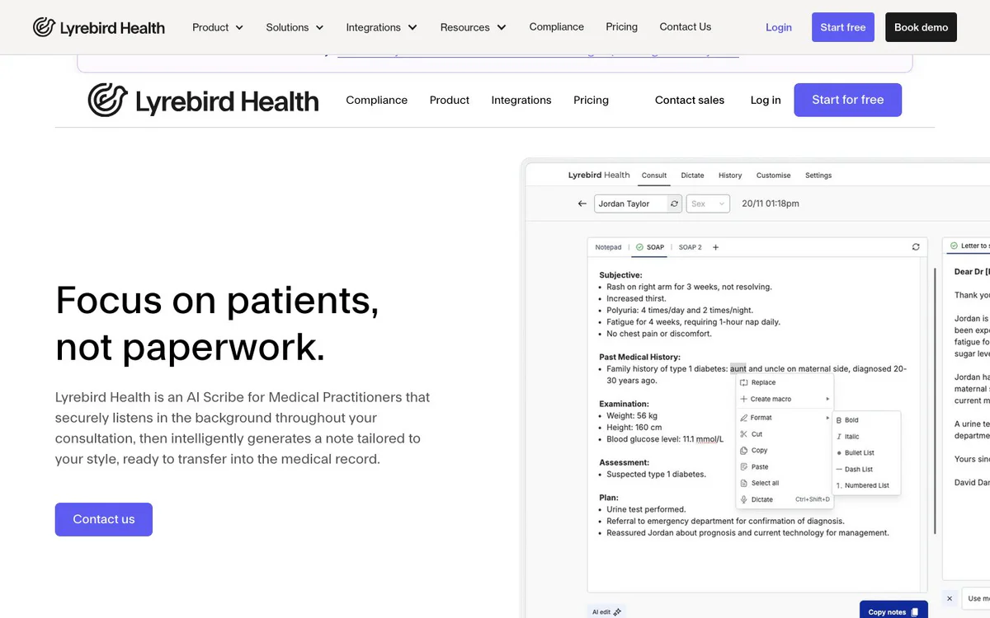Click Contact sales
The image size is (990, 618).
[x=690, y=101]
